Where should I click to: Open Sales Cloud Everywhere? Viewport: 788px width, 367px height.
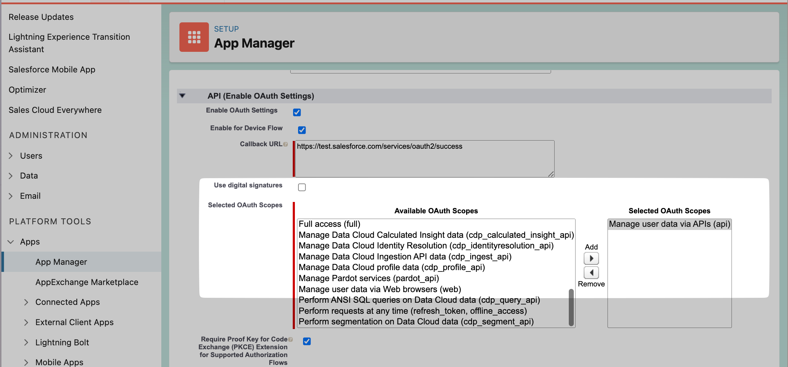point(55,110)
